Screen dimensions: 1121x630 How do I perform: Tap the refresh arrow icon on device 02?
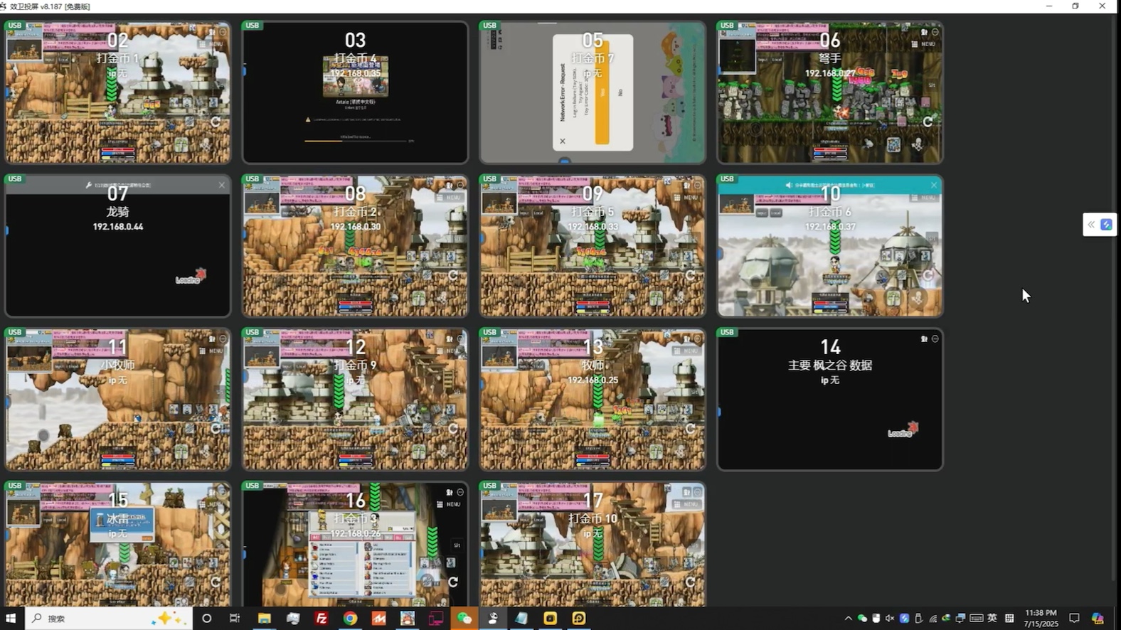[216, 122]
